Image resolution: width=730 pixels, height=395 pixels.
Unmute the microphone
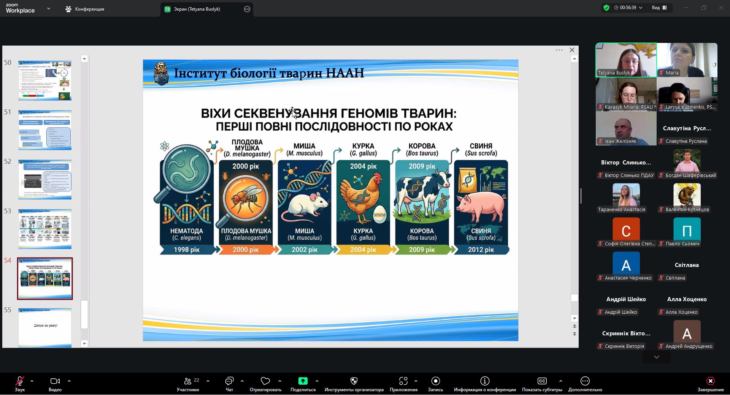tap(19, 381)
